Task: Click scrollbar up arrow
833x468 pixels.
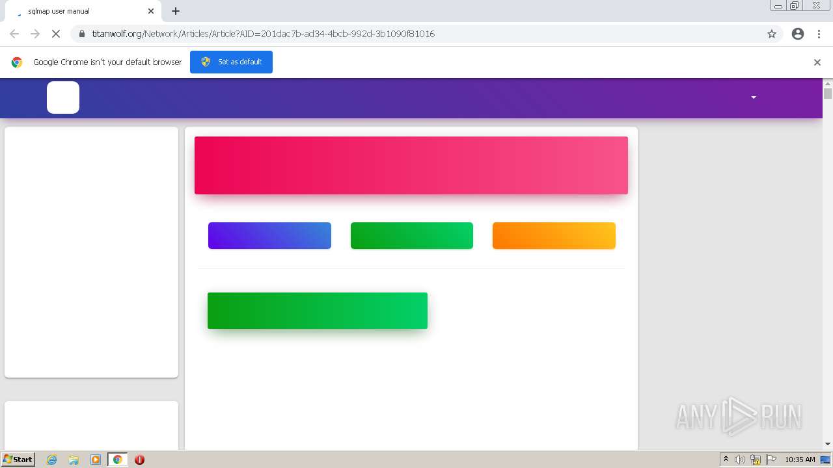Action: pos(828,83)
